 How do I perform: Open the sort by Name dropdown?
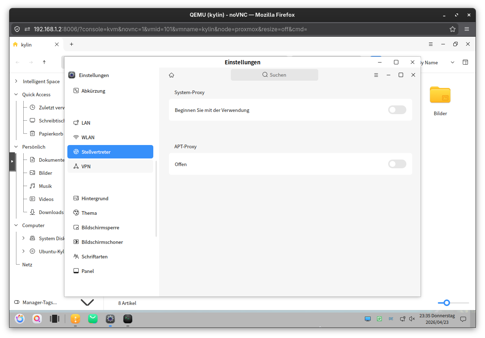[453, 63]
